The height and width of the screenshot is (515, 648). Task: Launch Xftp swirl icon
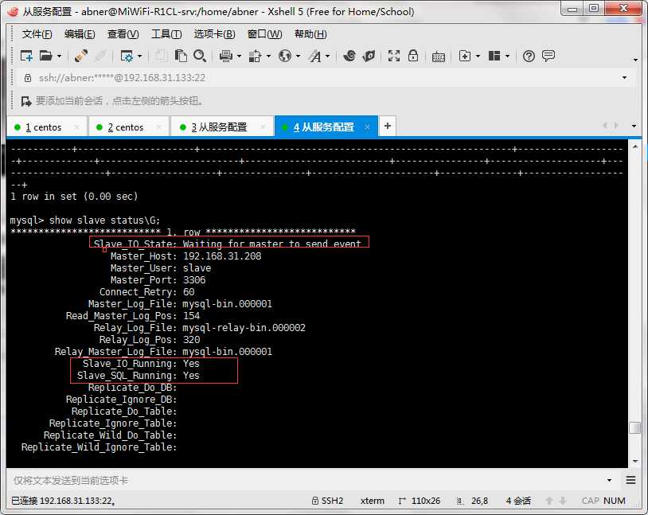coord(349,56)
